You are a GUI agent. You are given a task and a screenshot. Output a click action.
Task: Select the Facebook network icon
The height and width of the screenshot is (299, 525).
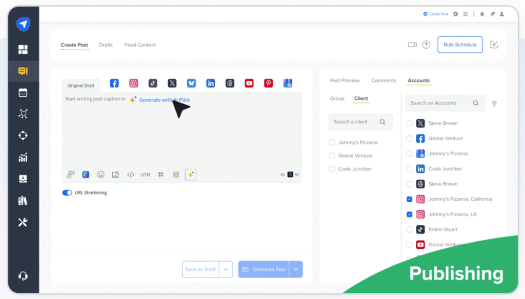click(114, 82)
